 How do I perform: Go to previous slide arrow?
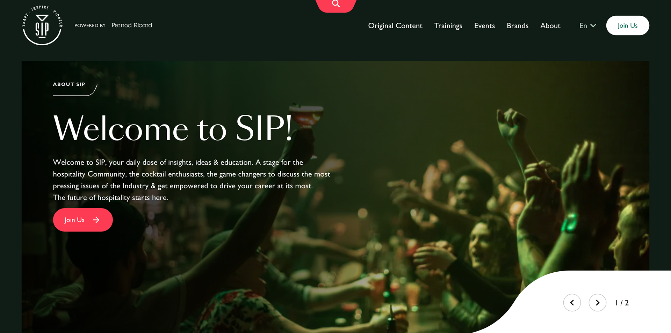click(572, 303)
